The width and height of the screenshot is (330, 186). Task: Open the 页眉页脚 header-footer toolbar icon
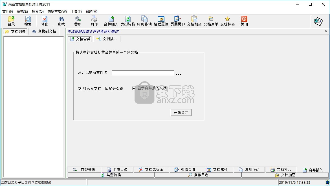(x=178, y=21)
